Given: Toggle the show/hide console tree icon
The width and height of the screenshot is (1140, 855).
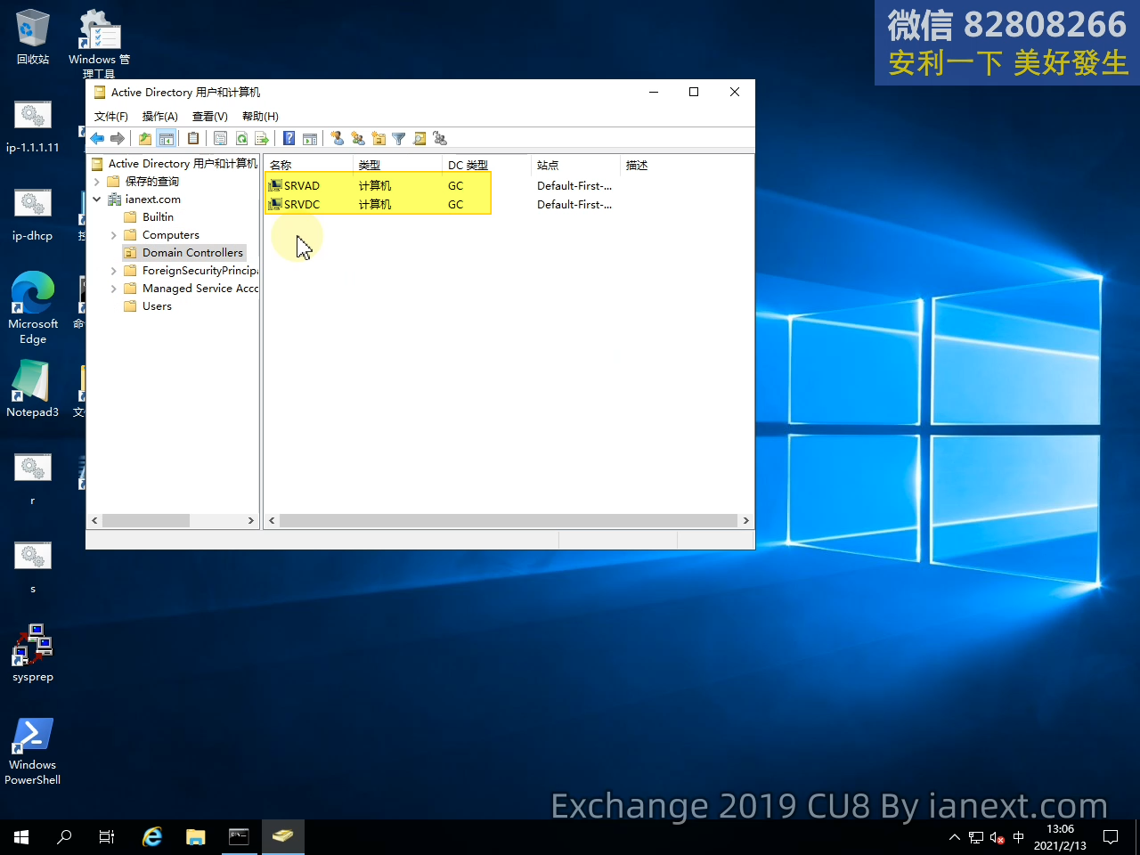Looking at the screenshot, I should coord(167,139).
